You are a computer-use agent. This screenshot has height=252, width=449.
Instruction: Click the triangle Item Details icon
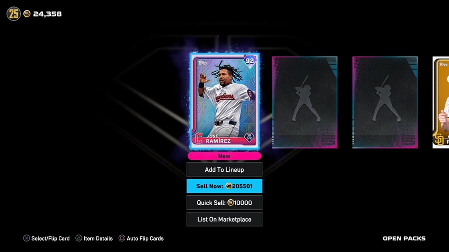79,238
